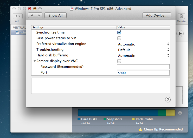This screenshot has width=193, height=138.
Task: Click the Clean Up Recommended warning icon
Action: 140,129
